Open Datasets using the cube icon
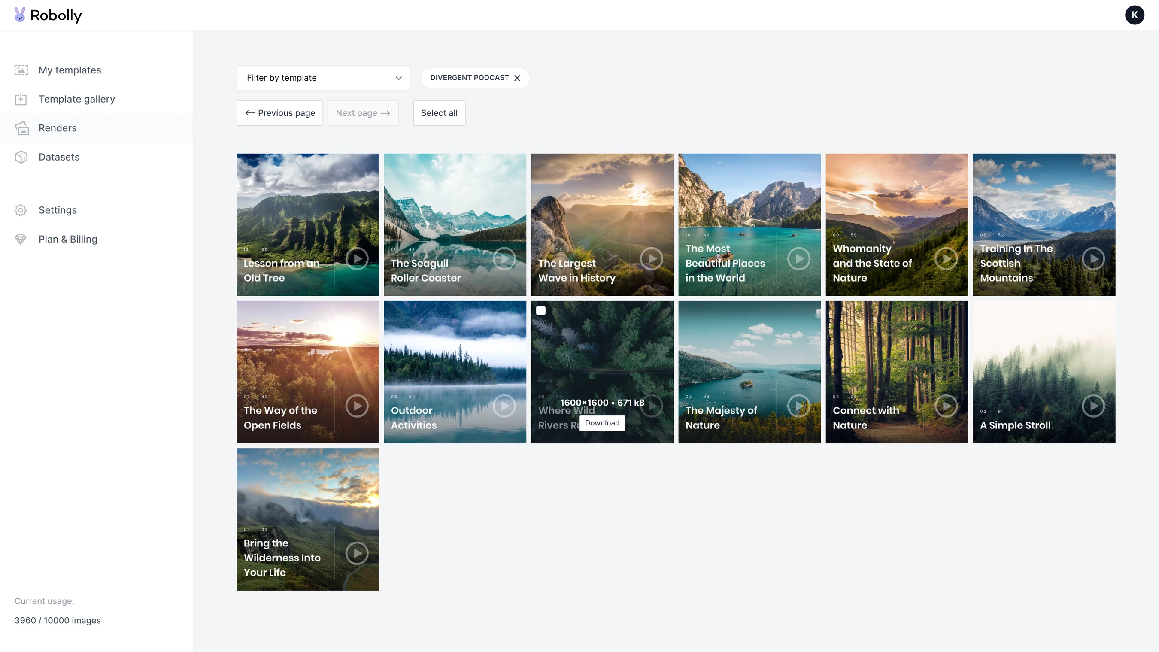Viewport: 1159px width, 652px height. click(x=21, y=157)
